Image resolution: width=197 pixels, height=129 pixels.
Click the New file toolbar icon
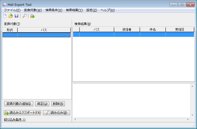(5, 16)
